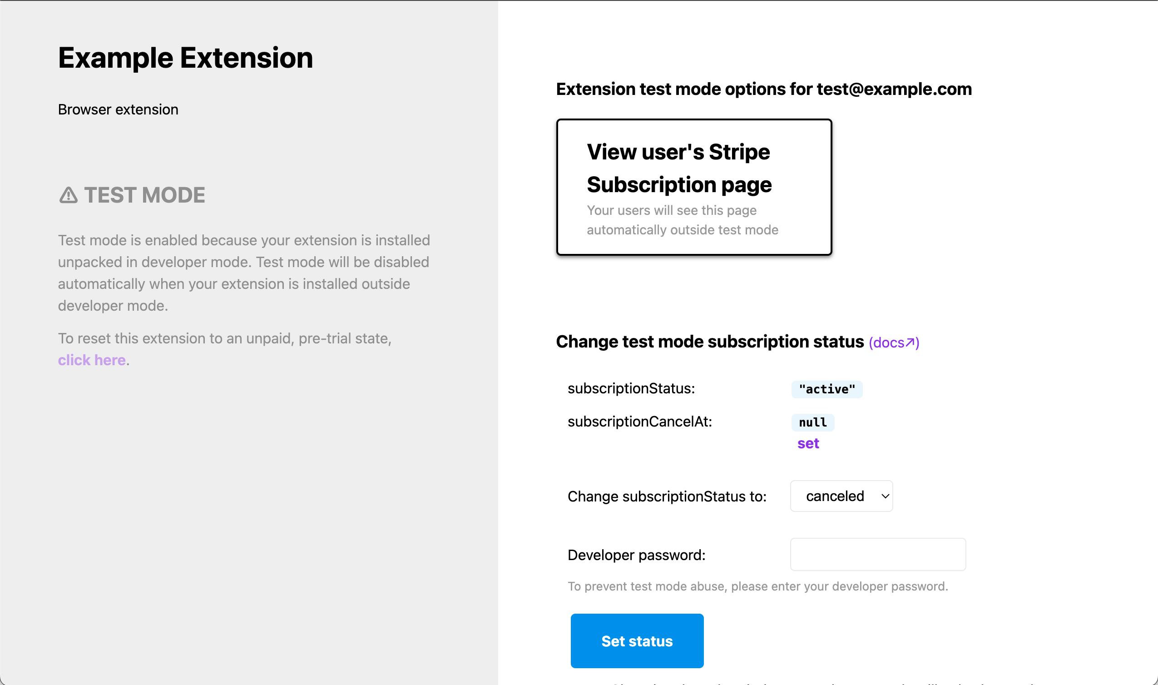The height and width of the screenshot is (685, 1158).
Task: Click the external arrow icon next to docs
Action: pos(910,342)
